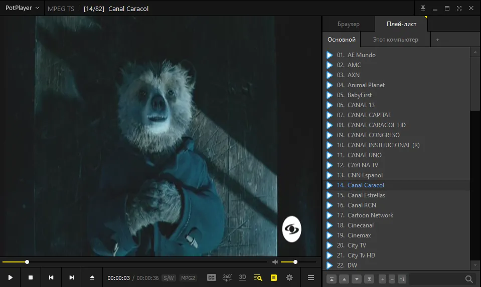The width and height of the screenshot is (481, 287).
Task: Enable 360 degree video mode
Action: (227, 277)
